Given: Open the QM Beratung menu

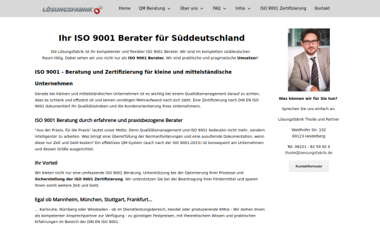Looking at the screenshot, I should click(152, 8).
